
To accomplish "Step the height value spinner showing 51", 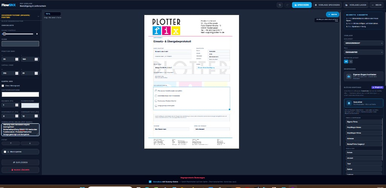I will (x=36, y=73).
